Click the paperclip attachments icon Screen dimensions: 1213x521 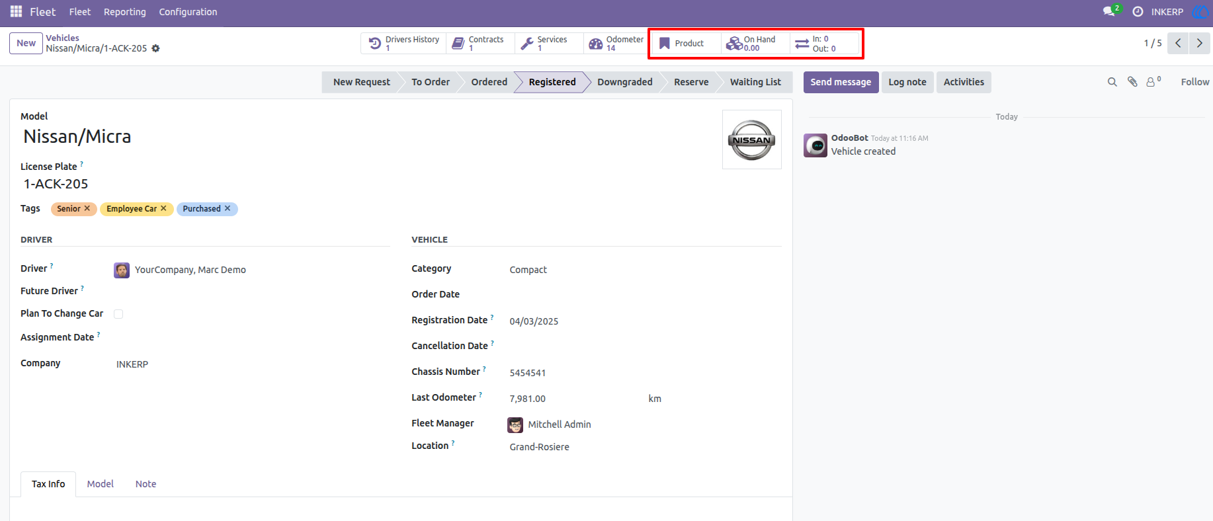(1132, 82)
